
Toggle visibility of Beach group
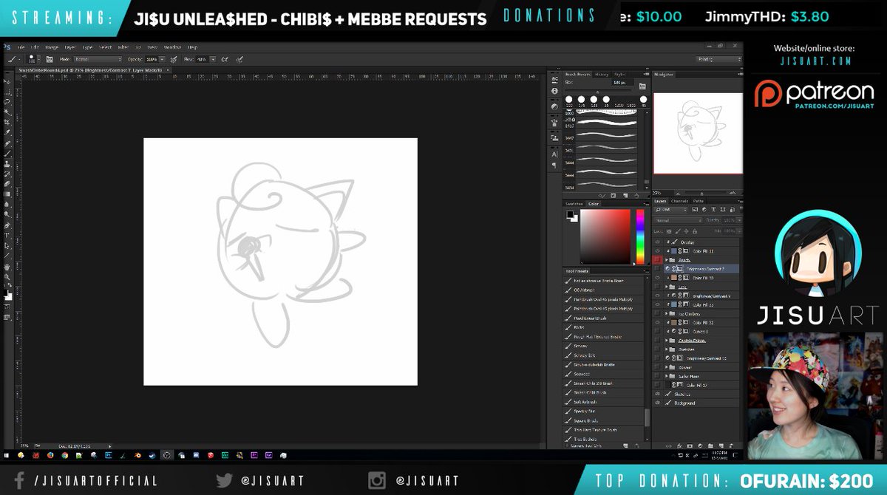coord(657,260)
